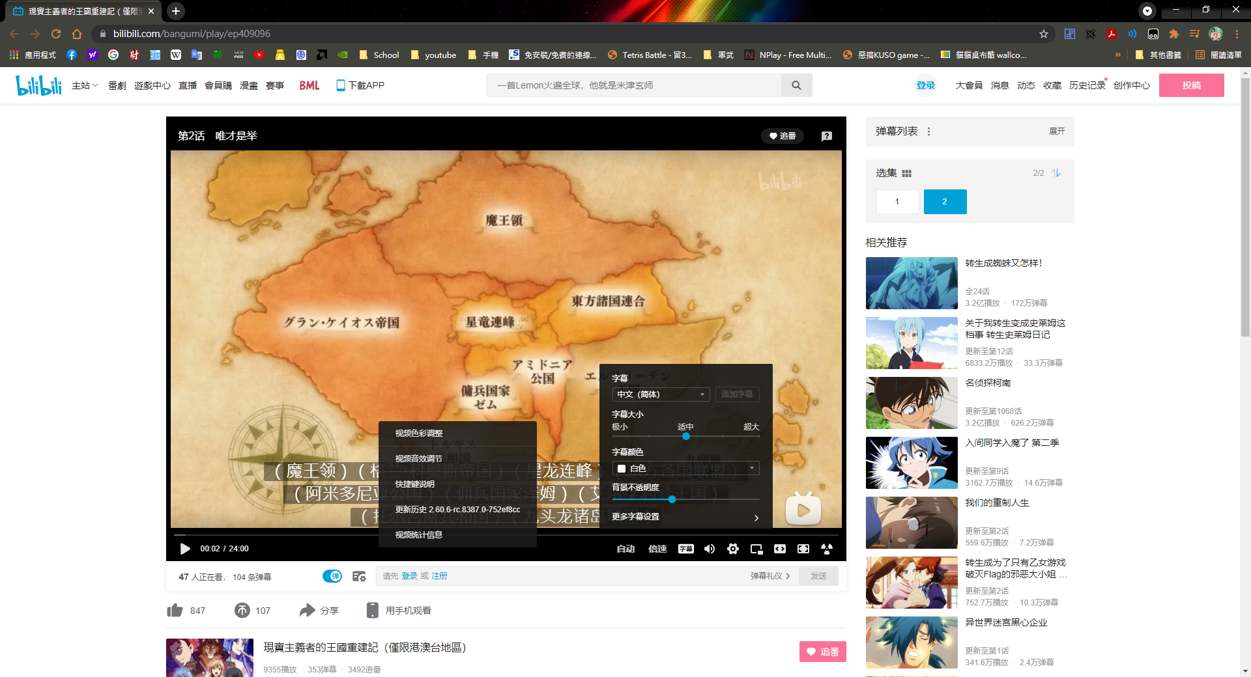
Task: Open the danmaku advanced settings icon
Action: click(360, 576)
